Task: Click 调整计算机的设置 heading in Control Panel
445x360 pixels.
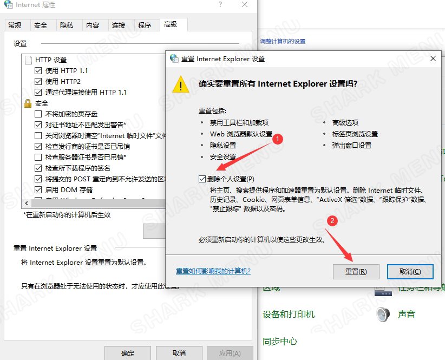Action: pyautogui.click(x=283, y=42)
